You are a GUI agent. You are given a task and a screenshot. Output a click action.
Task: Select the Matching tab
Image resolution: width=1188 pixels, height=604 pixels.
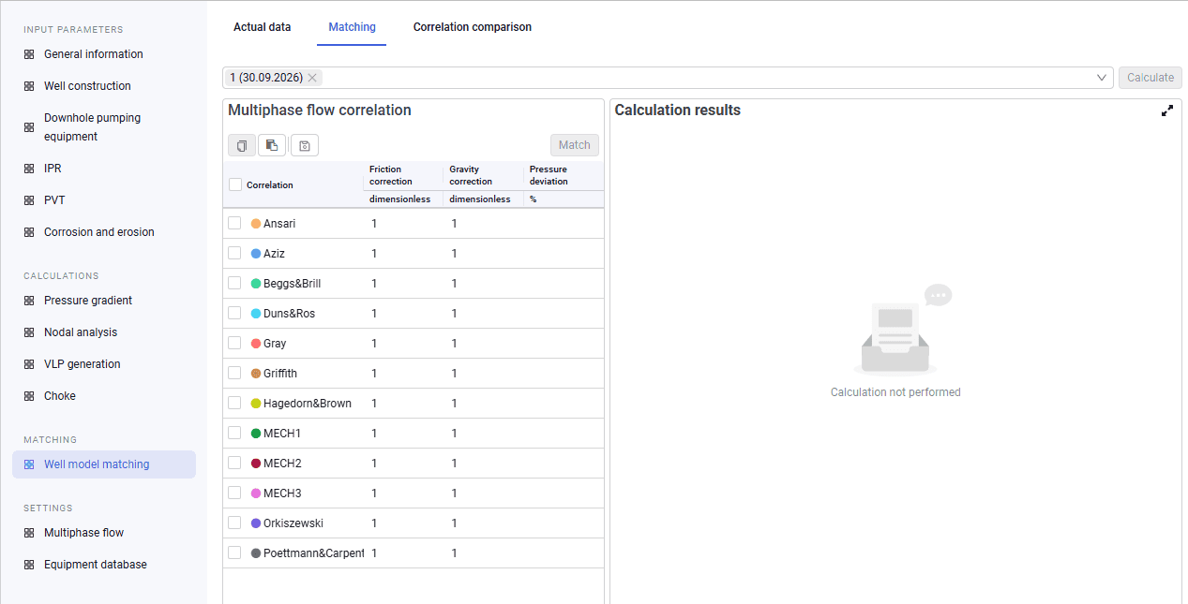point(353,27)
